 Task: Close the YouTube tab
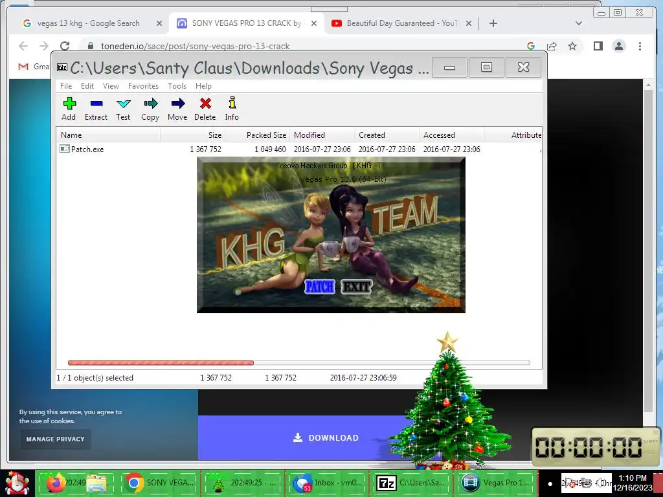click(469, 23)
